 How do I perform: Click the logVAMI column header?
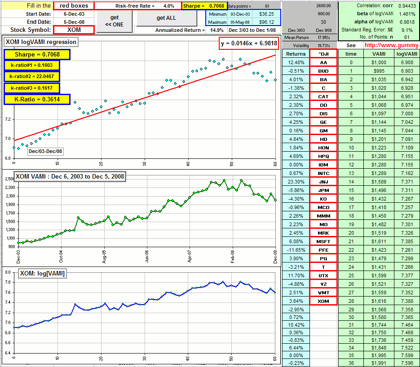[x=407, y=54]
